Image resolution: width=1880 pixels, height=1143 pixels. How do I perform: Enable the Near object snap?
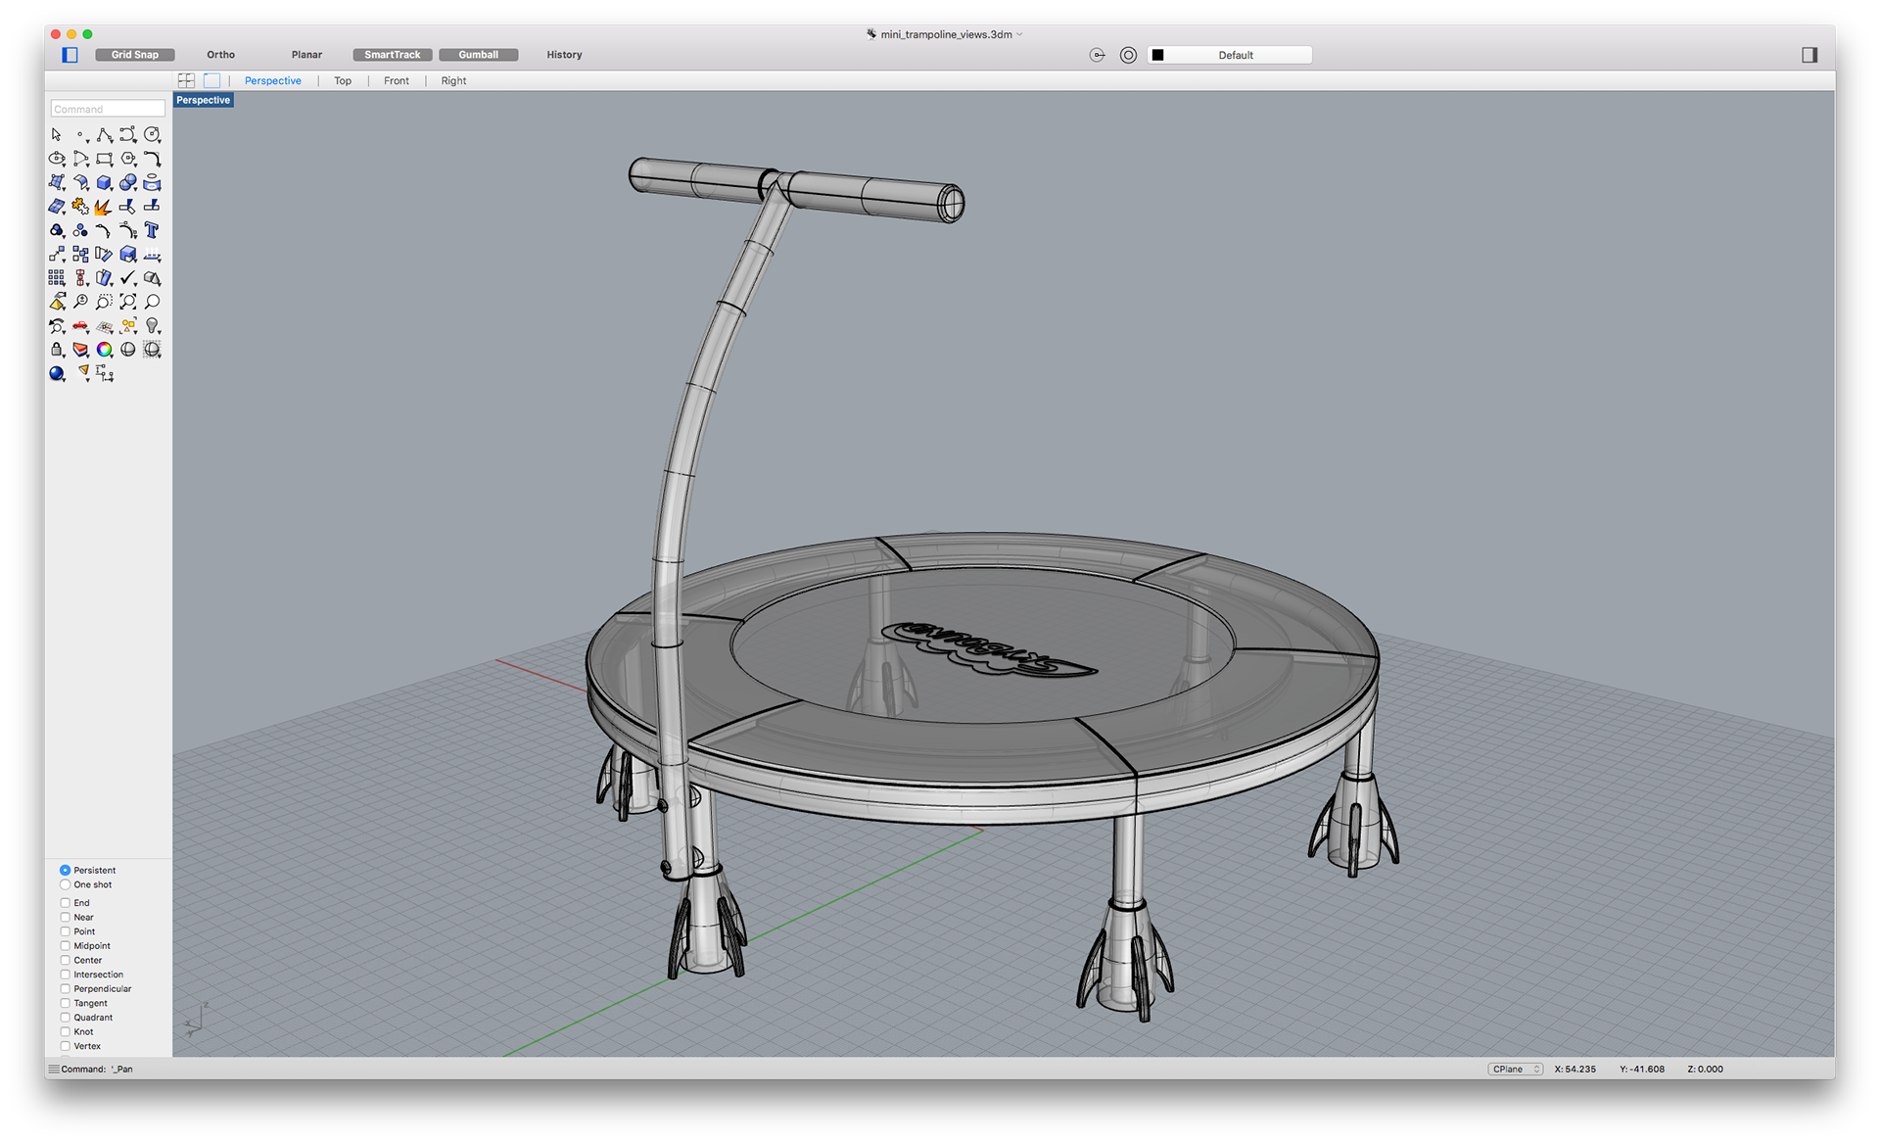click(x=66, y=918)
